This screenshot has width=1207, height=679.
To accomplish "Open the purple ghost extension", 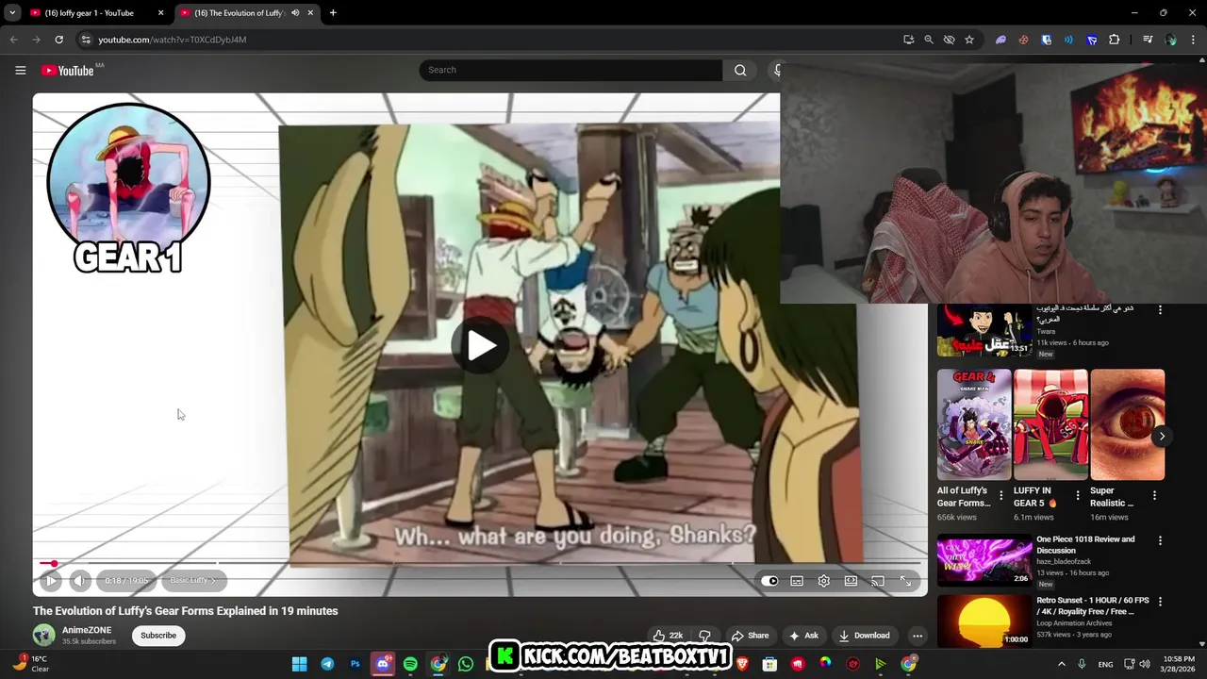I will 1000,40.
